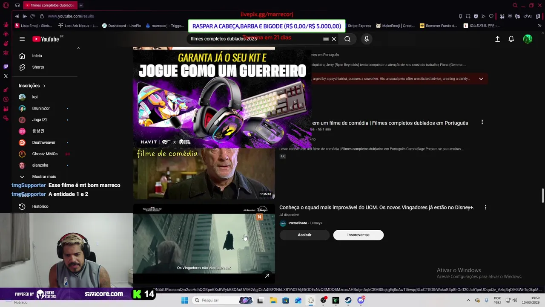Screen dimensions: 545x307
Task: Open options menu for Disney+ ad
Action: pyautogui.click(x=485, y=208)
